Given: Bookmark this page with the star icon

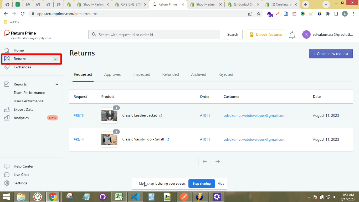Looking at the screenshot, I should coord(259,14).
